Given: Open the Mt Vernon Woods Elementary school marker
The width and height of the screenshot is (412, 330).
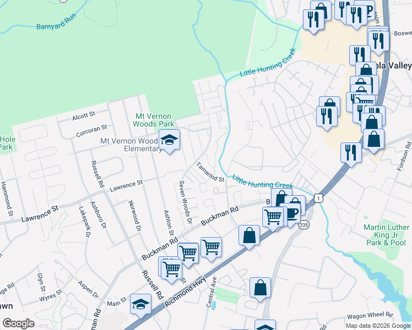Looking at the screenshot, I should coord(169,140).
